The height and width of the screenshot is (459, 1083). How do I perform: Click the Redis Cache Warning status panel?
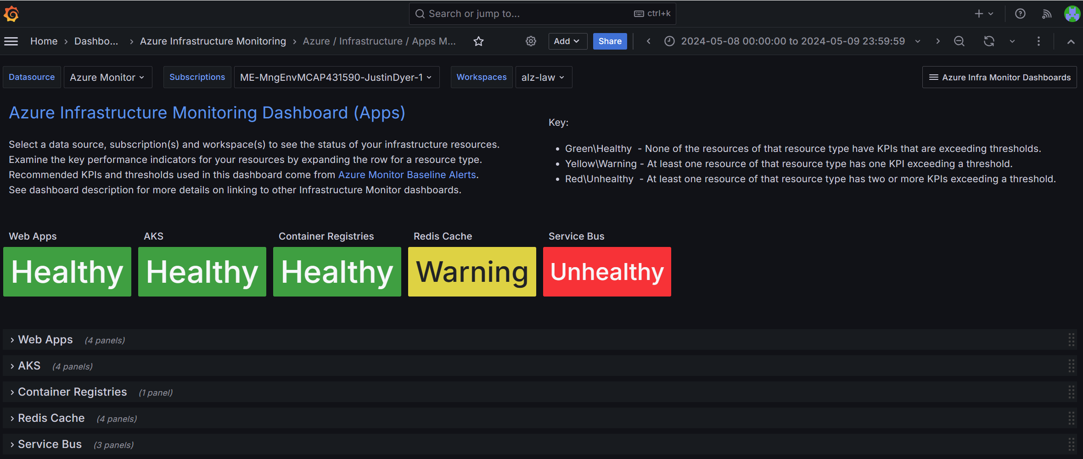[x=472, y=272]
